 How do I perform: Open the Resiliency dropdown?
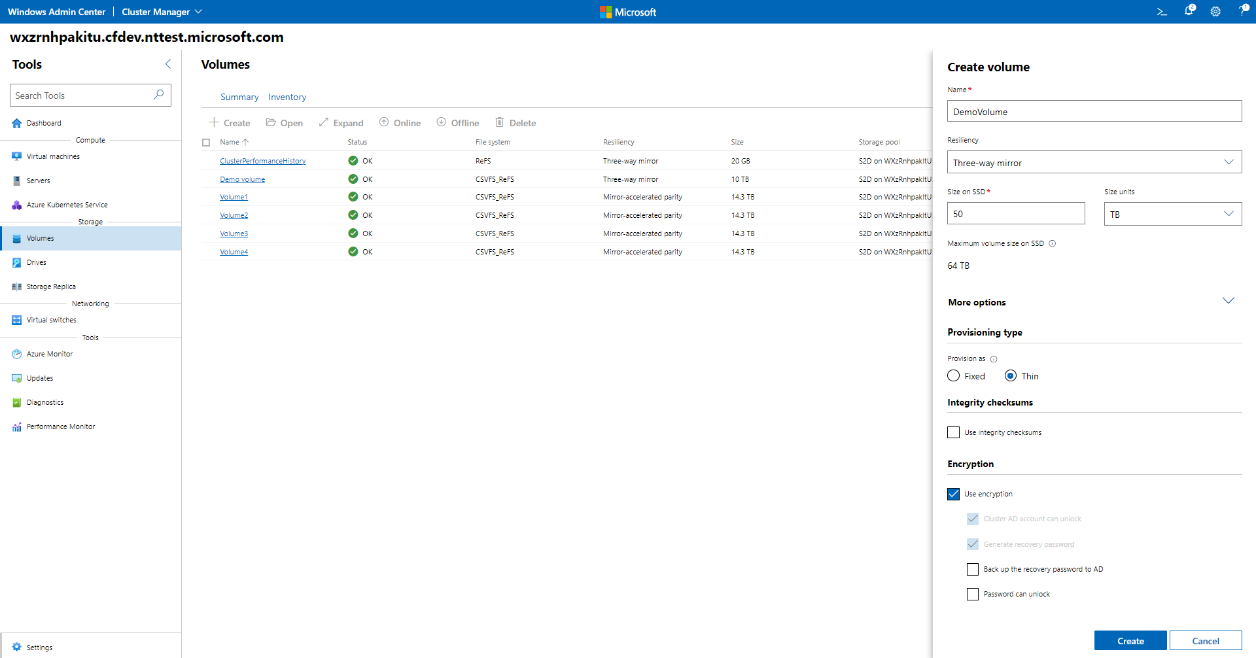point(1094,162)
